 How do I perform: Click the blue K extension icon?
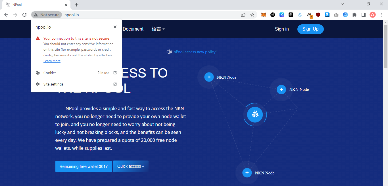tap(282, 15)
